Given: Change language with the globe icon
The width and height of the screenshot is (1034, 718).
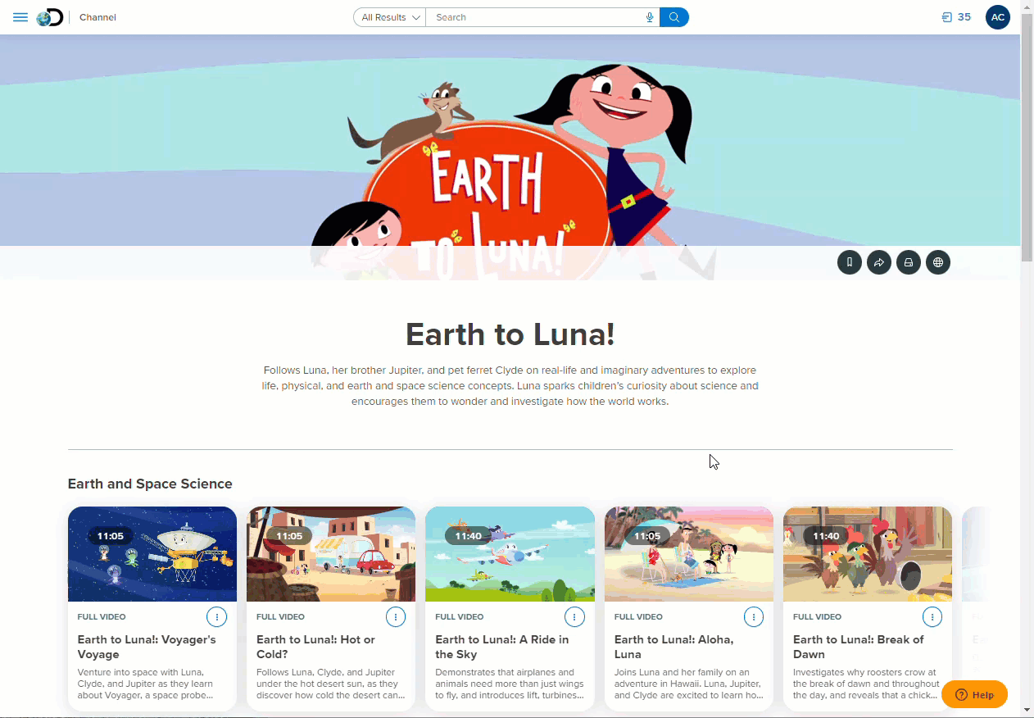Looking at the screenshot, I should [x=938, y=262].
